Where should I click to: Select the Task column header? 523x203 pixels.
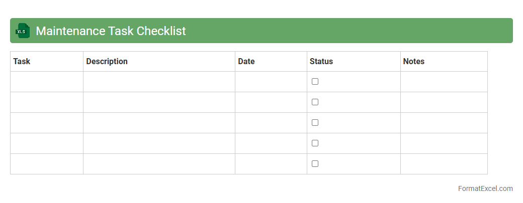pos(22,62)
